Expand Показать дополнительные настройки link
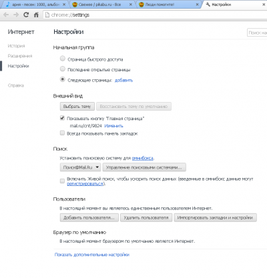267x278 pixels. click(92, 255)
